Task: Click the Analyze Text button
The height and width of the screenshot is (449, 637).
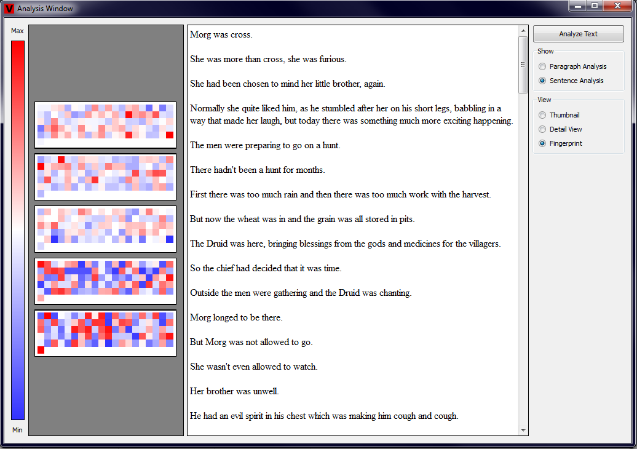Action: pyautogui.click(x=578, y=34)
